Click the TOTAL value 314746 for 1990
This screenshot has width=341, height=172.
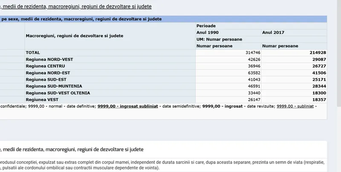click(250, 52)
